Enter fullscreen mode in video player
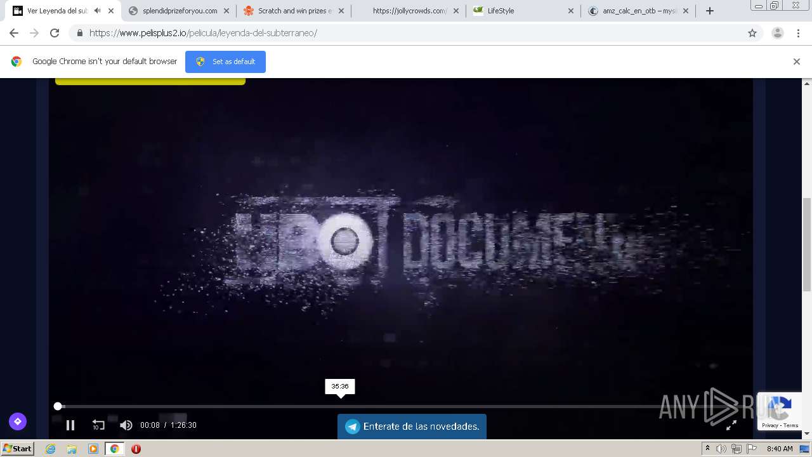The image size is (812, 457). pos(731,425)
